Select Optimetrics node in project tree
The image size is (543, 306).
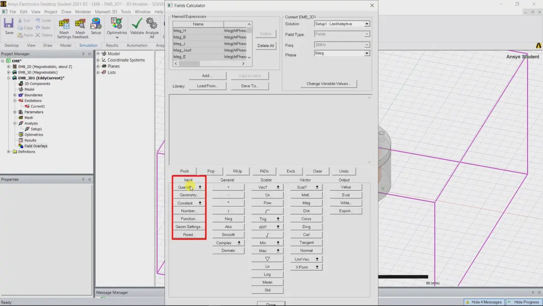click(34, 135)
